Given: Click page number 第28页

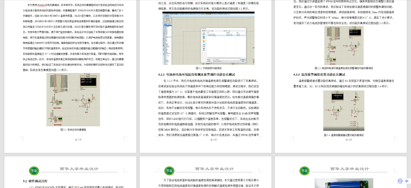Looking at the screenshot, I should 214,140.
